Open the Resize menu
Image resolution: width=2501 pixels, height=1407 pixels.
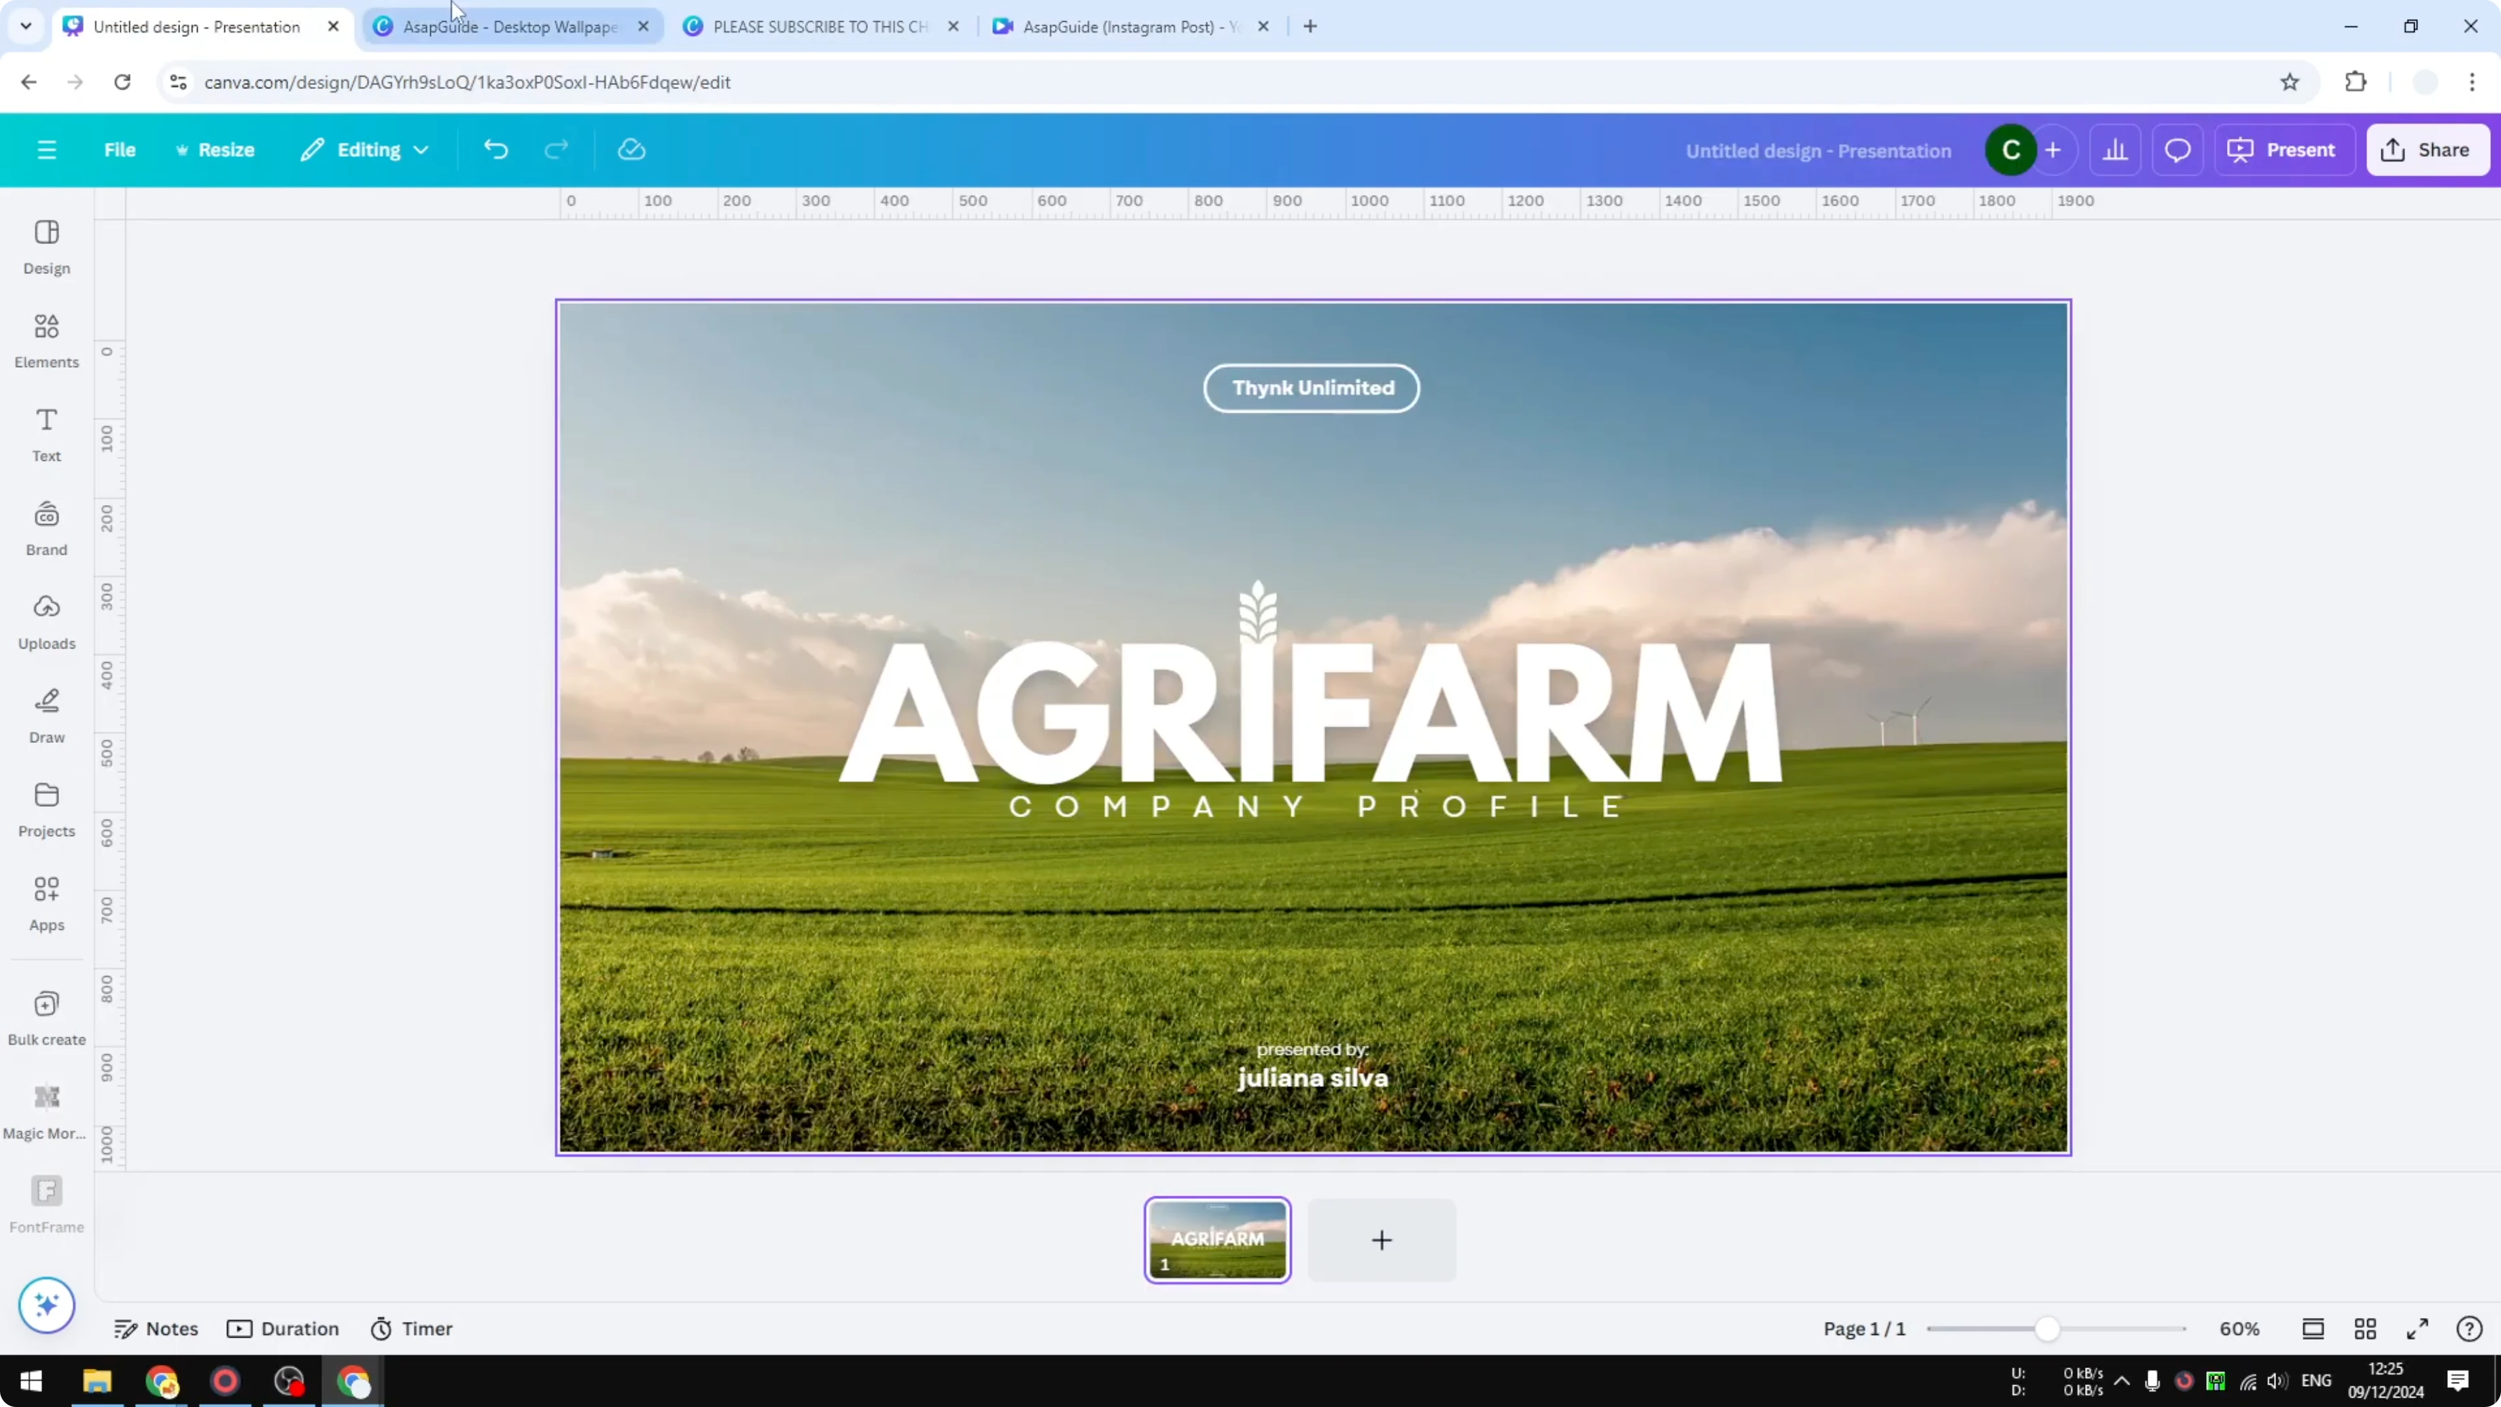point(215,150)
